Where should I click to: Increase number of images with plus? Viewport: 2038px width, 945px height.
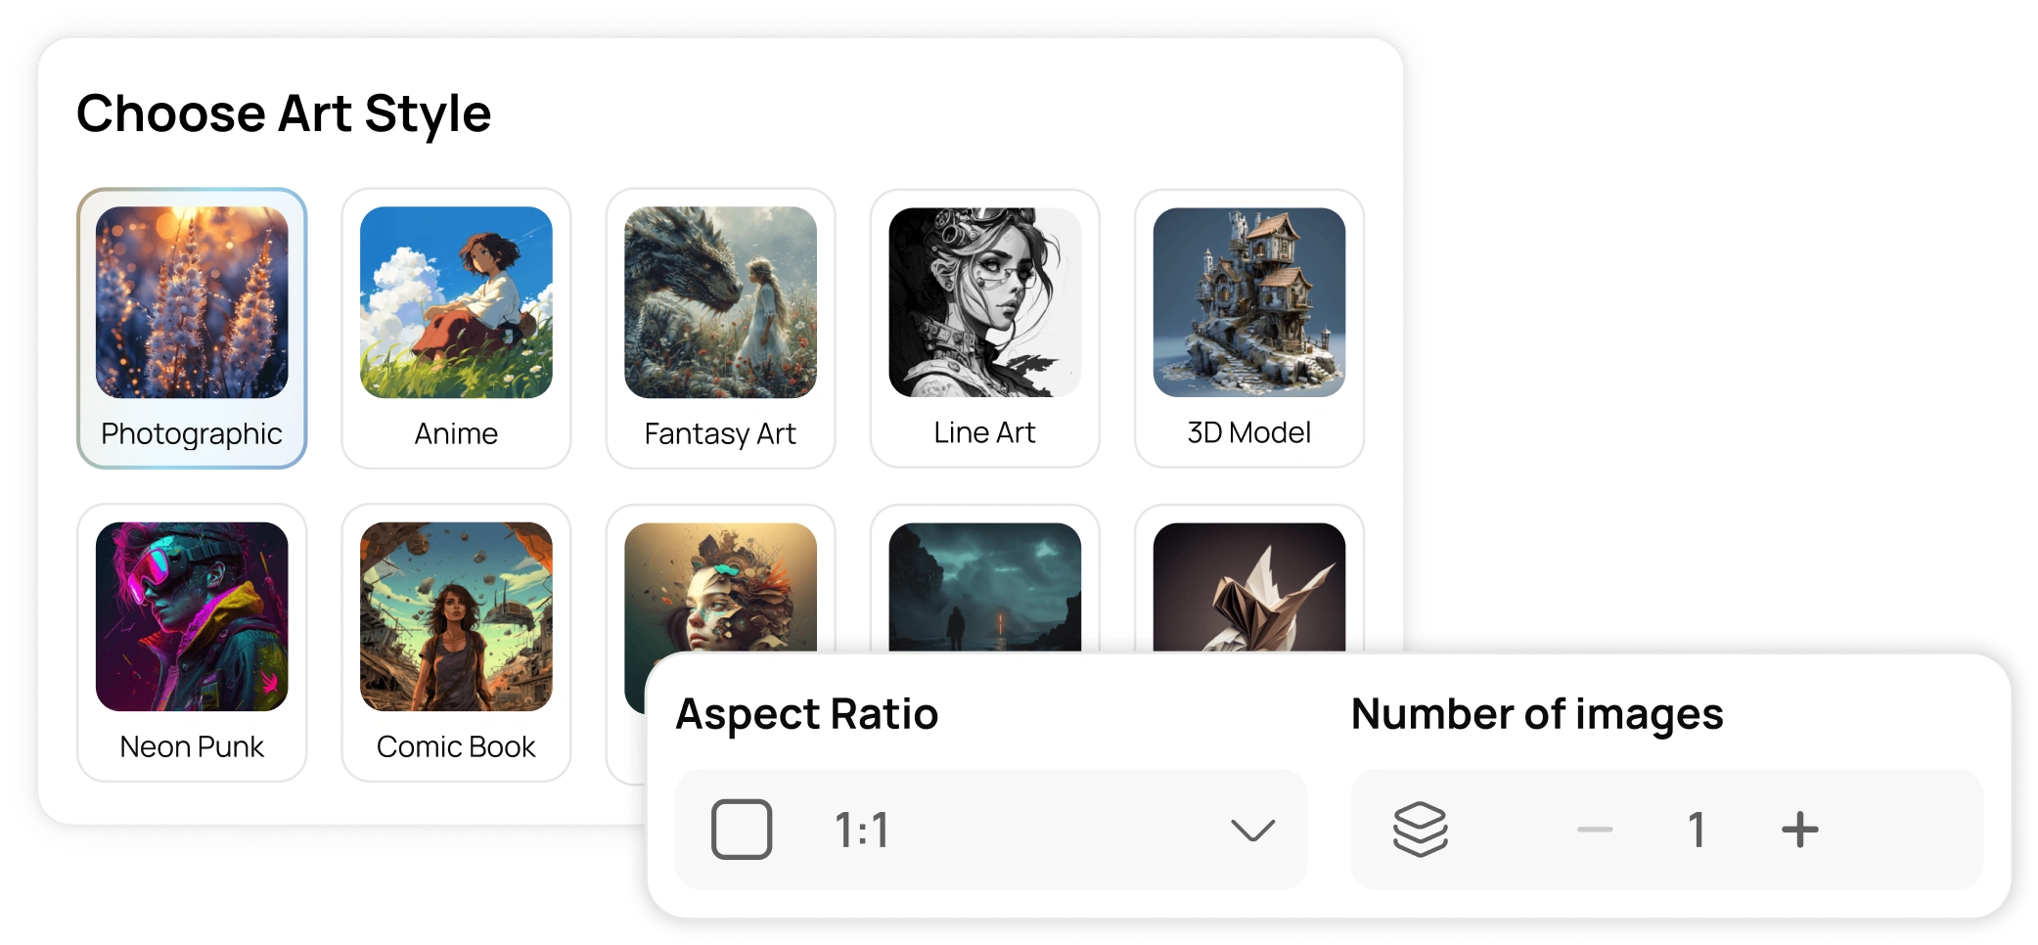point(1799,830)
